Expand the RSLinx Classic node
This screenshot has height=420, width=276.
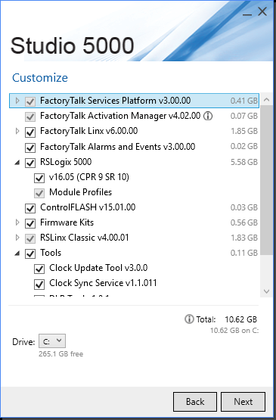17,238
